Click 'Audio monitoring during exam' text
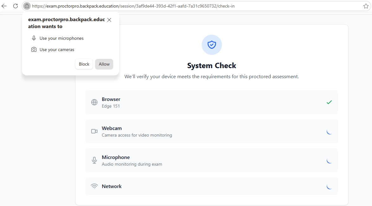 132,164
